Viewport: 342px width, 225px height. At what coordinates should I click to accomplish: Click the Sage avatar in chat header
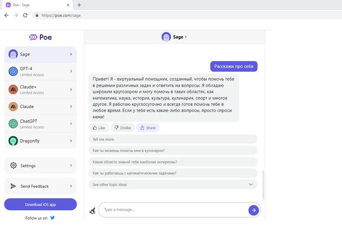(166, 37)
